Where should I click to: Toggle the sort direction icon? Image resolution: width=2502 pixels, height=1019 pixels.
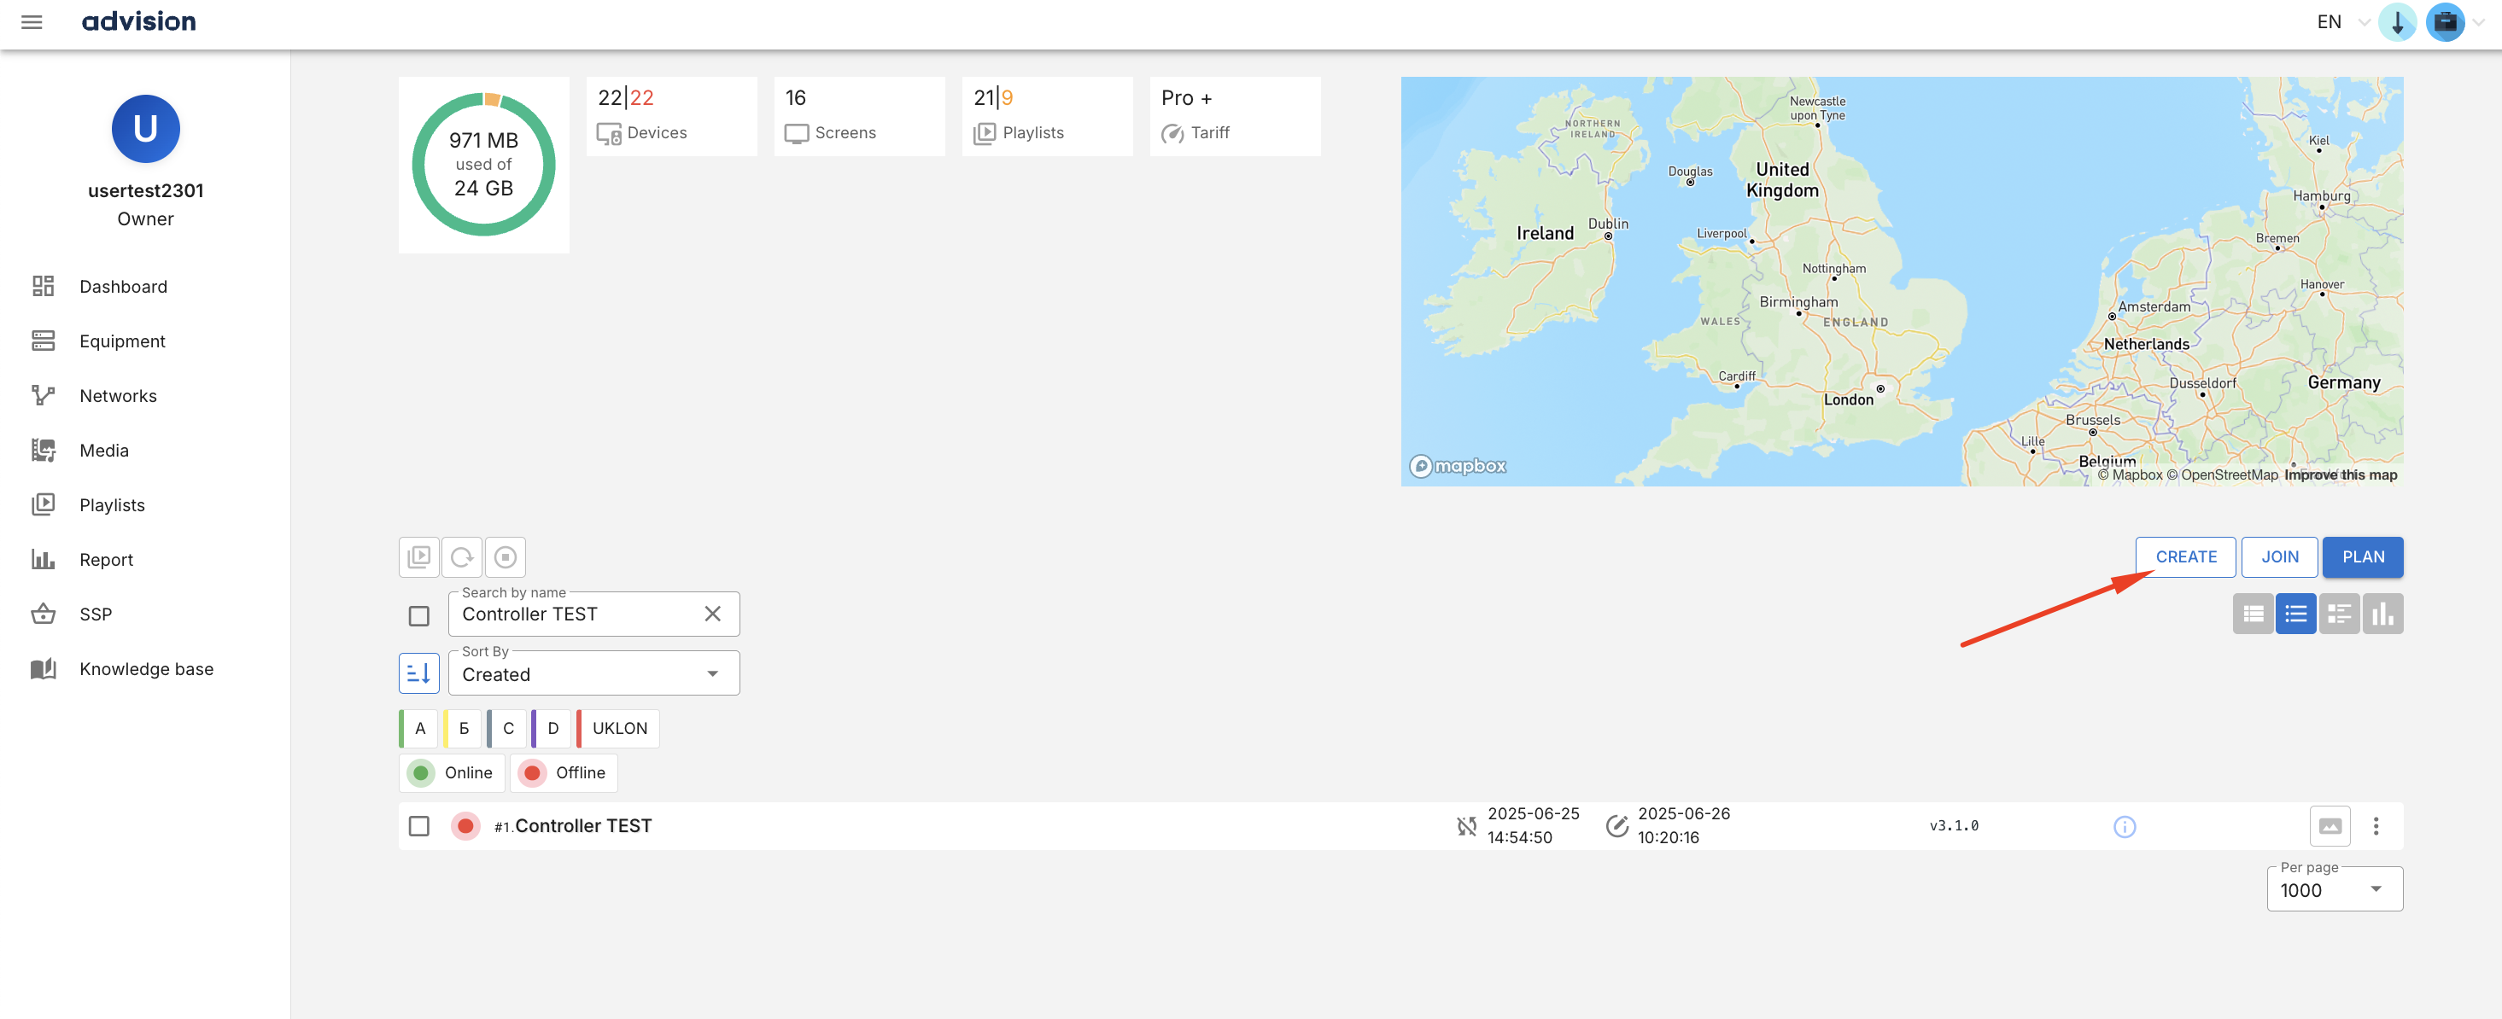[418, 673]
